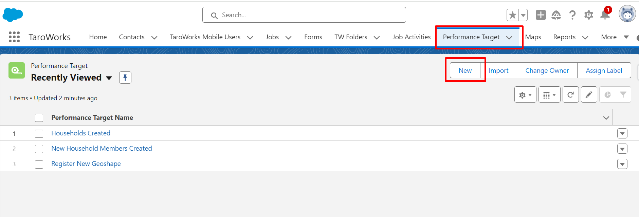Viewport: 639px width, 217px height.
Task: Open the Help question mark icon
Action: point(572,15)
